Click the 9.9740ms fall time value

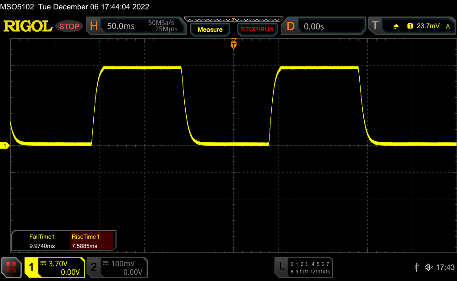coord(42,246)
